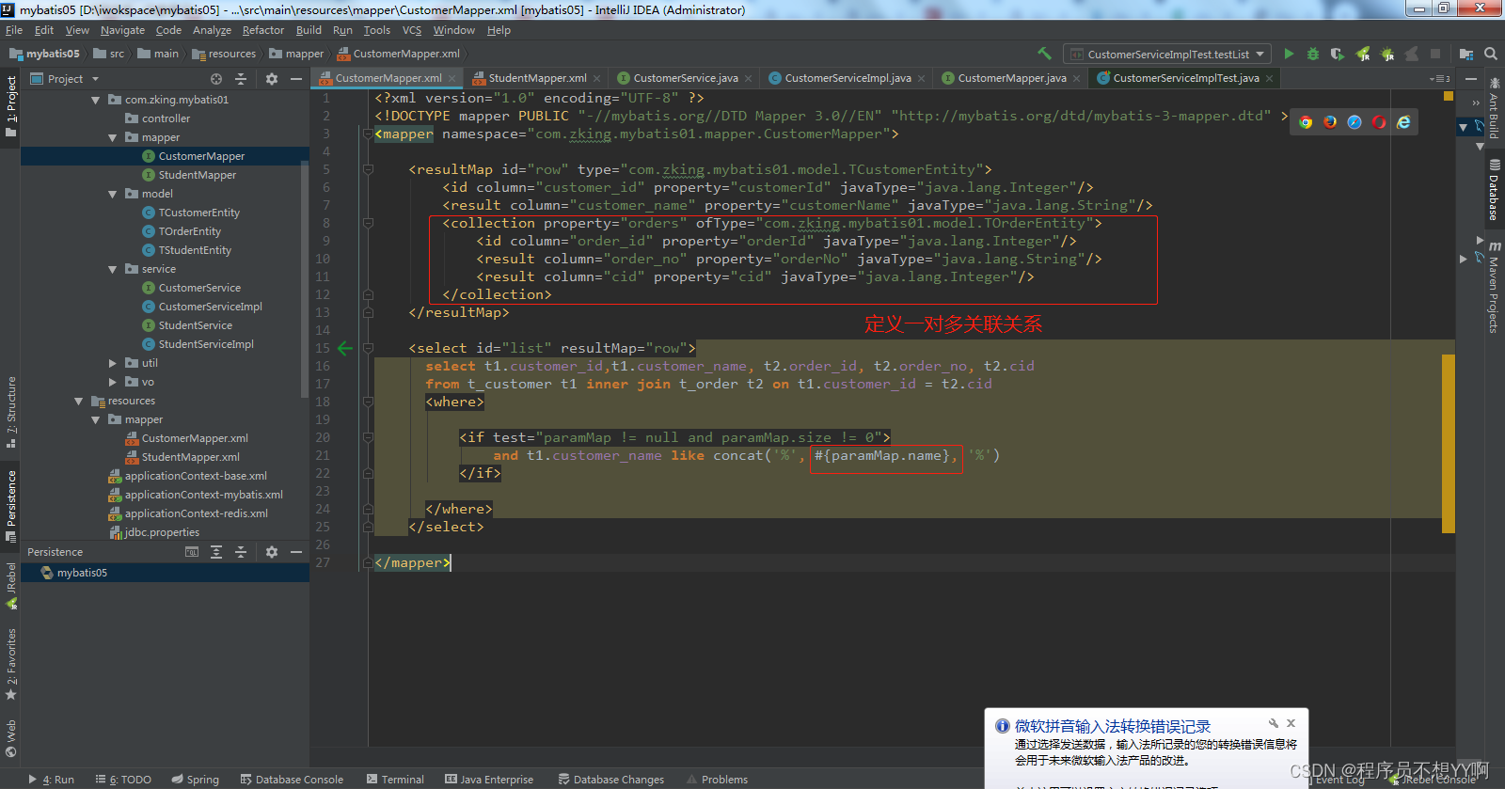Open the Database Console tool window
Screen dimensions: 1505x789
[292, 779]
